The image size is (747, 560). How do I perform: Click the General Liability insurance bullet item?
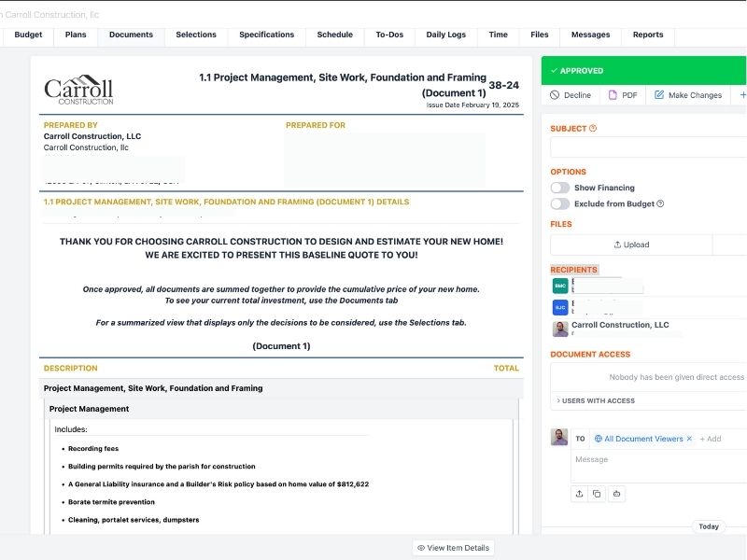tap(218, 484)
